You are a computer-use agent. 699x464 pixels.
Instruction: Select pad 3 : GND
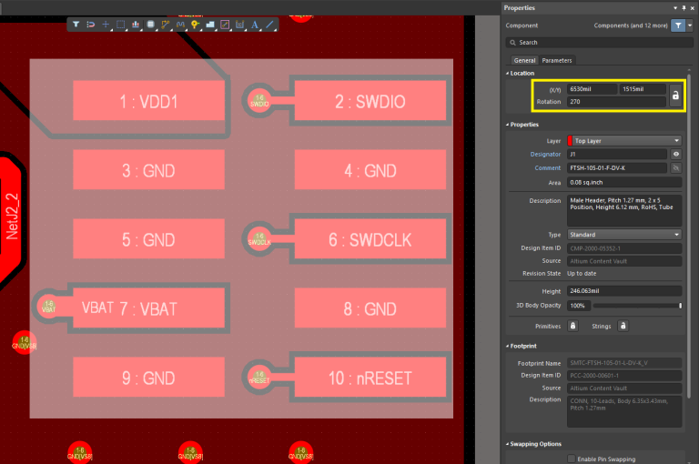(149, 170)
